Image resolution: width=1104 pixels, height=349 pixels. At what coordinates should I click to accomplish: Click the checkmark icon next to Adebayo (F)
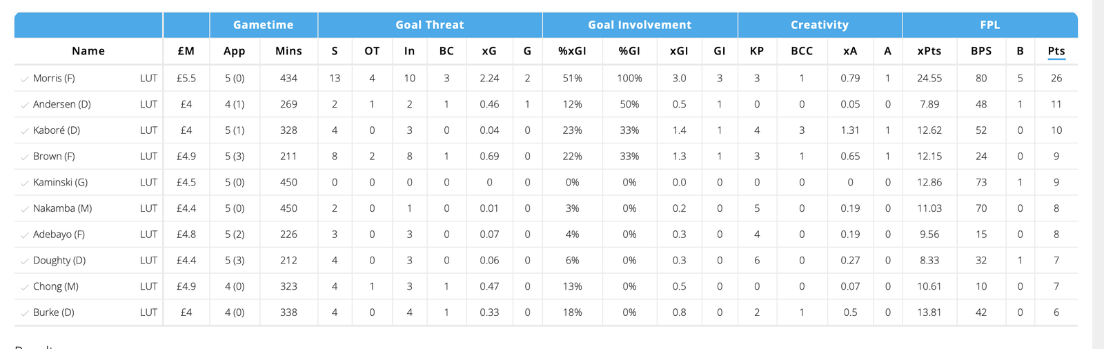pos(25,235)
